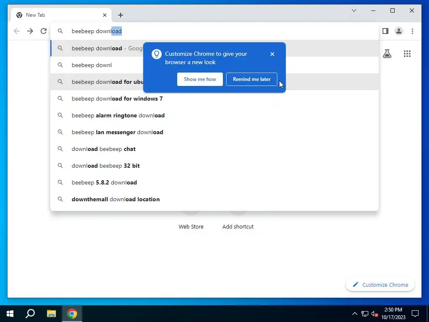Image resolution: width=429 pixels, height=322 pixels.
Task: Open the tab search chevron
Action: click(x=354, y=10)
